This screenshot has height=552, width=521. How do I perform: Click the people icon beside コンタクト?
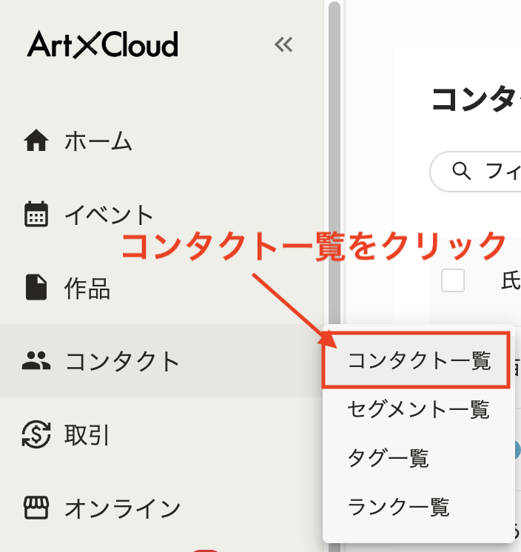(x=36, y=361)
